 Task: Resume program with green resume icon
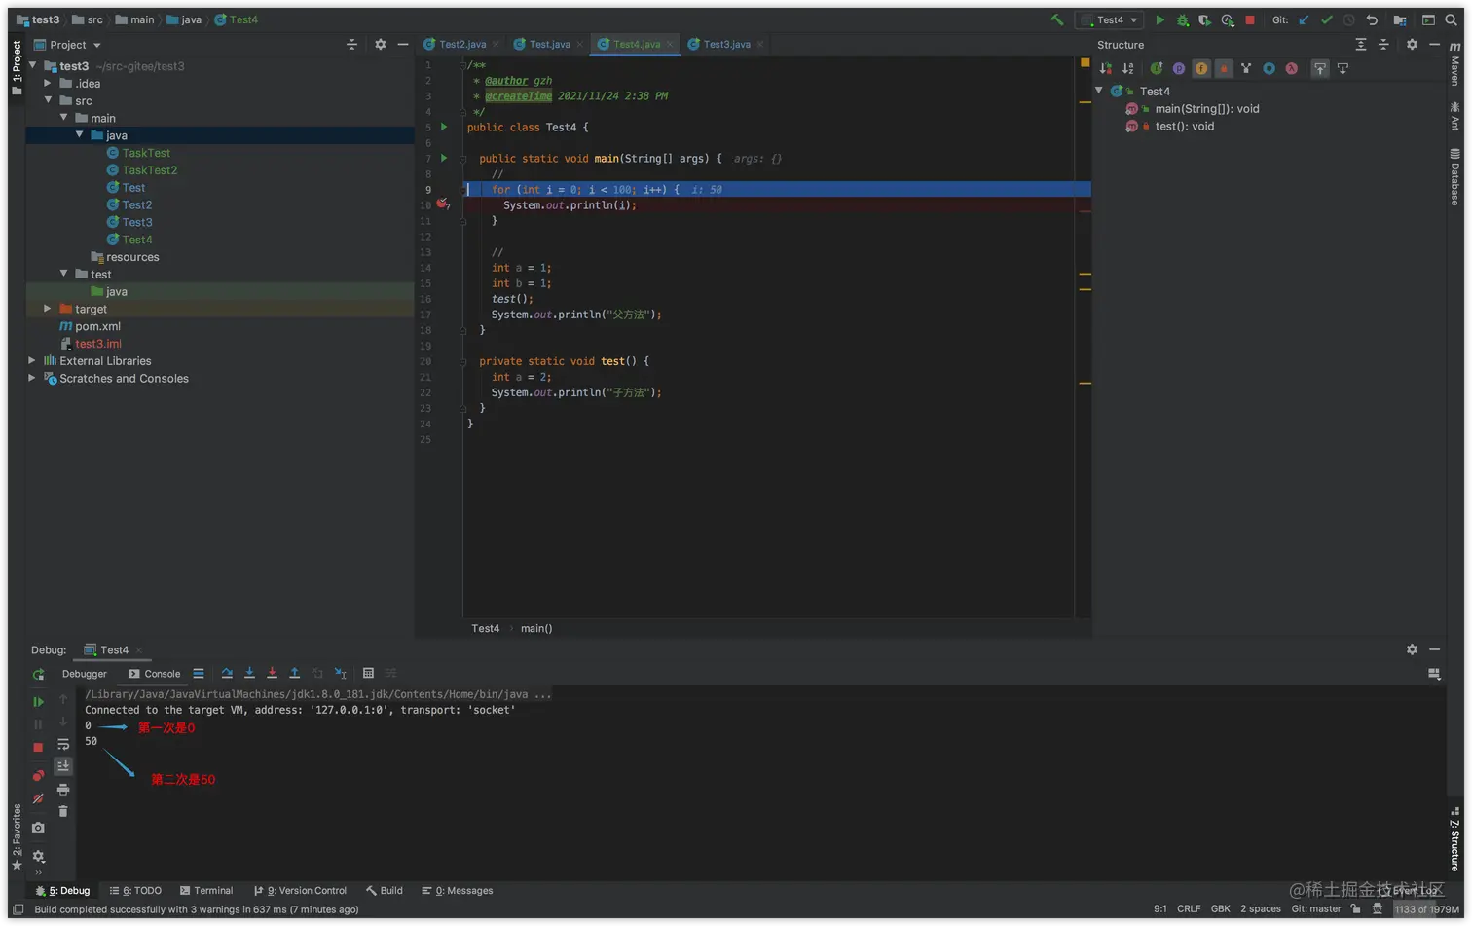coord(38,701)
